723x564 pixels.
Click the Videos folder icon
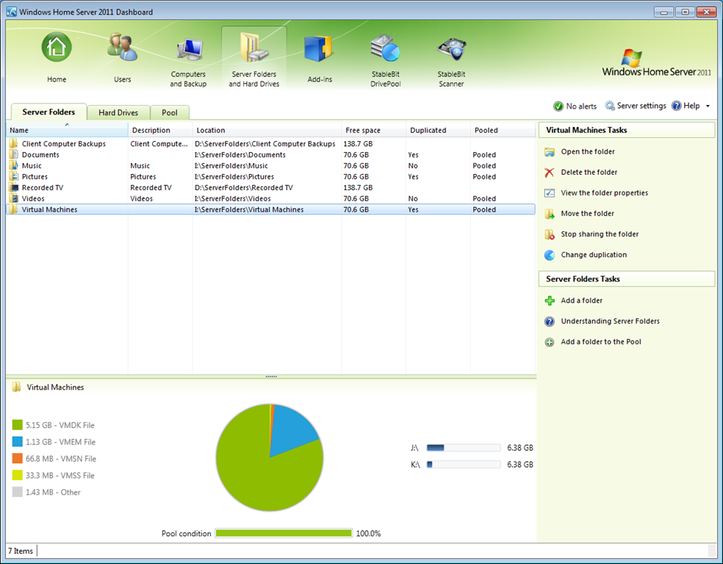click(13, 198)
